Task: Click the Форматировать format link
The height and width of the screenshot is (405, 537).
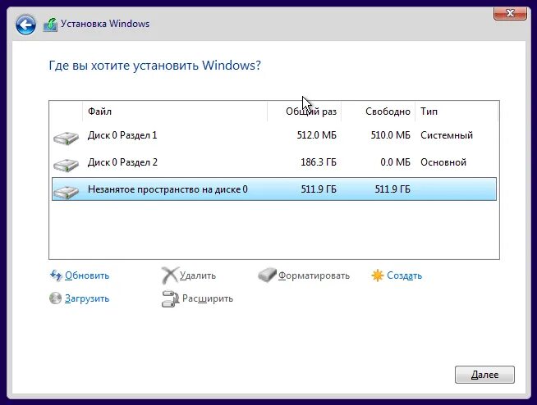Action: pyautogui.click(x=314, y=275)
